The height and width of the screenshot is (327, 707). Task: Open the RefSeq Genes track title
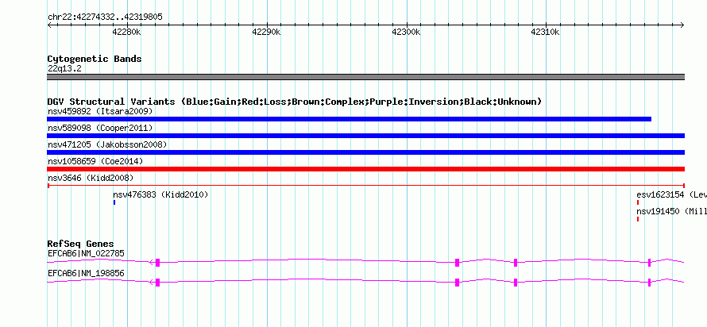81,244
